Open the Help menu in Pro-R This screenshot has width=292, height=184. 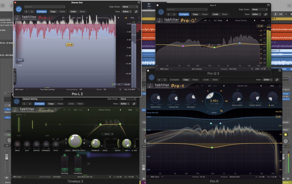coord(271,86)
